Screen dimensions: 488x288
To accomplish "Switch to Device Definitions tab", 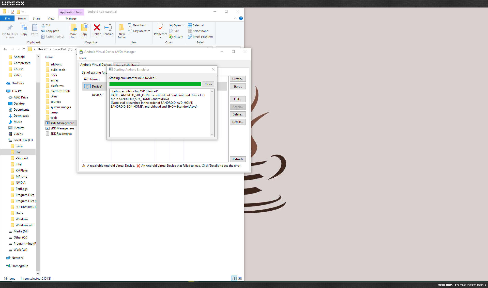I will 127,65.
